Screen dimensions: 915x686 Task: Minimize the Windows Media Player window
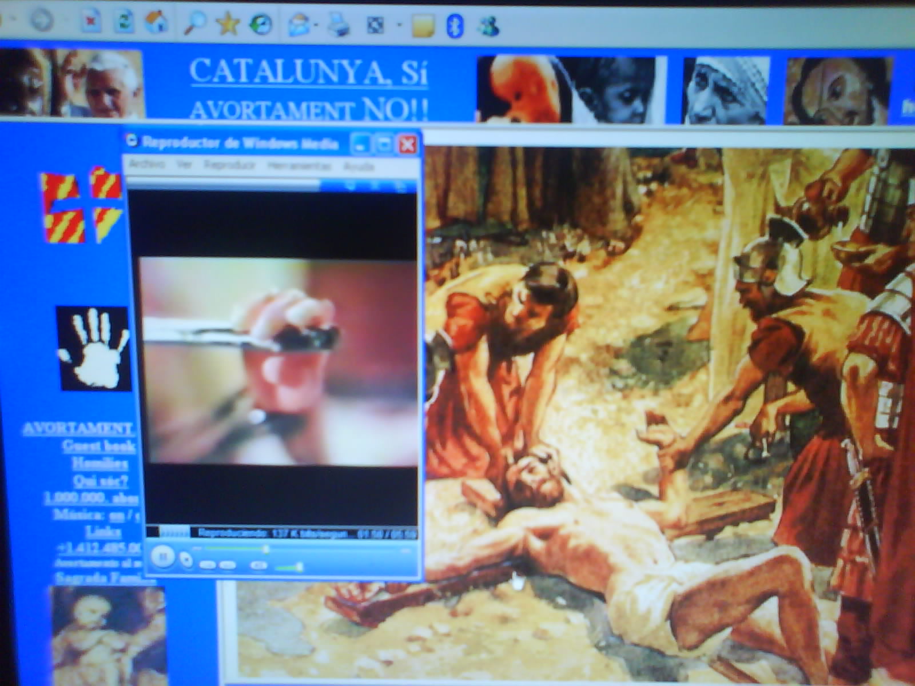point(361,143)
